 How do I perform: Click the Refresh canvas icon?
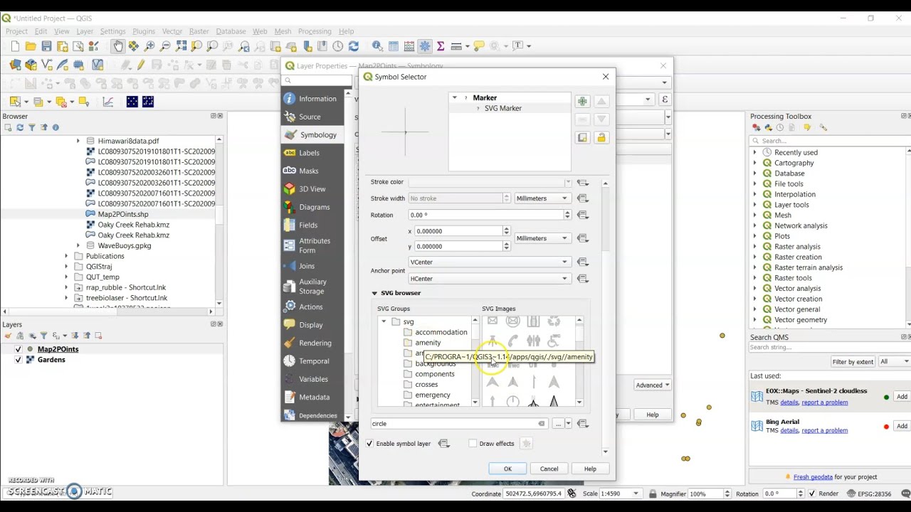click(x=354, y=46)
